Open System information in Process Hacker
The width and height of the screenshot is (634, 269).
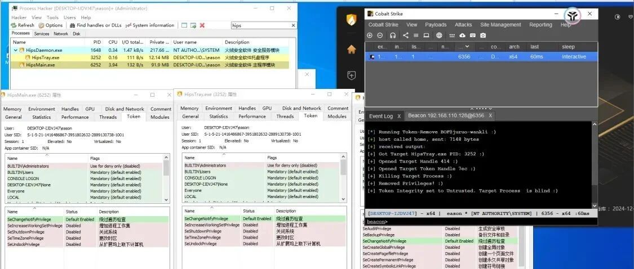(150, 25)
